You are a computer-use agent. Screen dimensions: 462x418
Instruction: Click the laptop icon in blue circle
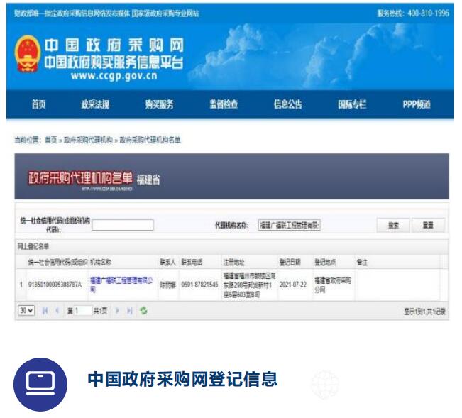40,385
